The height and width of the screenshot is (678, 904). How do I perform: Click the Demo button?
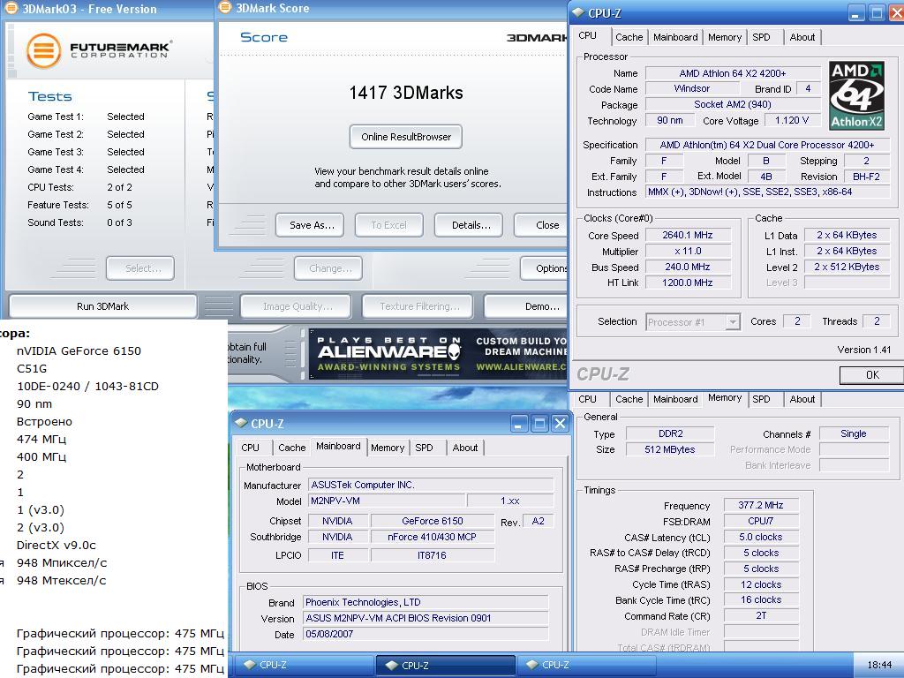[x=527, y=306]
